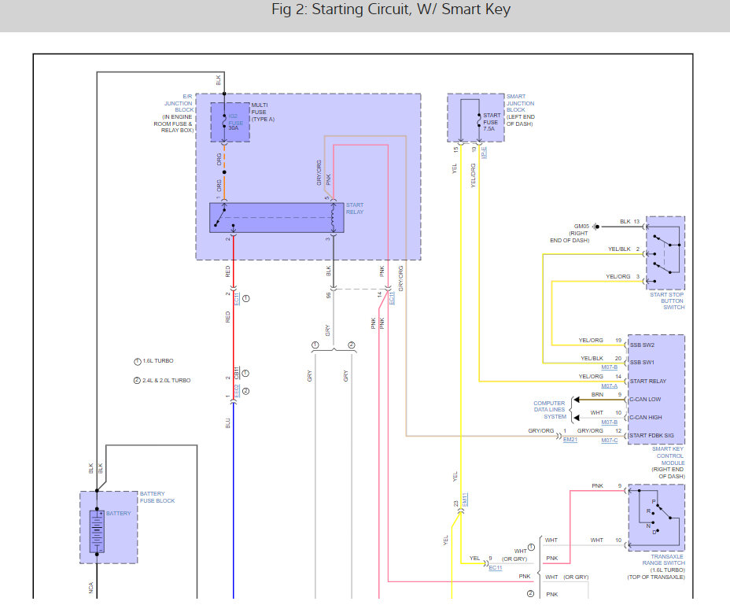Open the EE02 connector link
This screenshot has width=730, height=616.
pos(237,391)
